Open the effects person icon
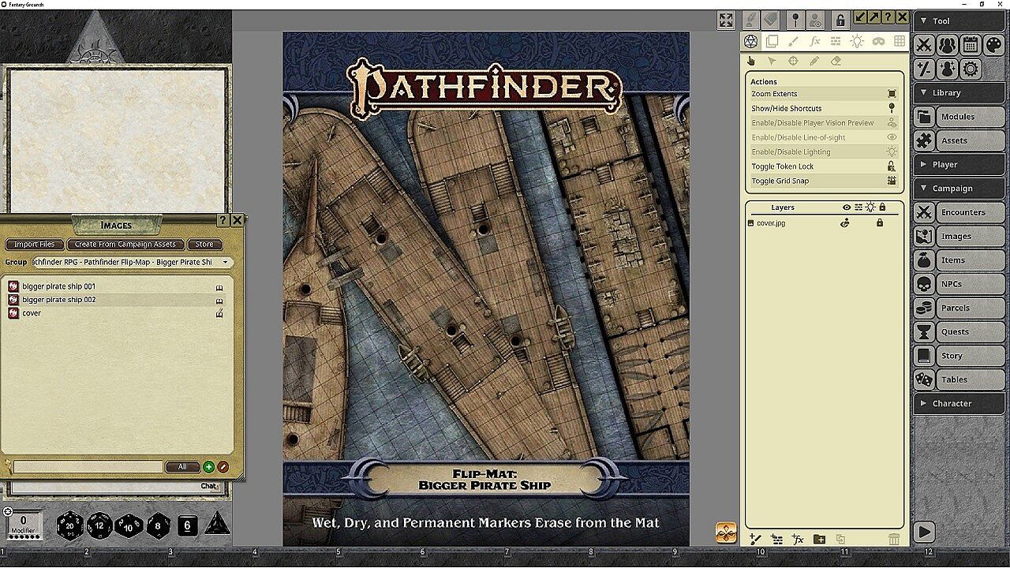Image resolution: width=1010 pixels, height=568 pixels. 948,69
